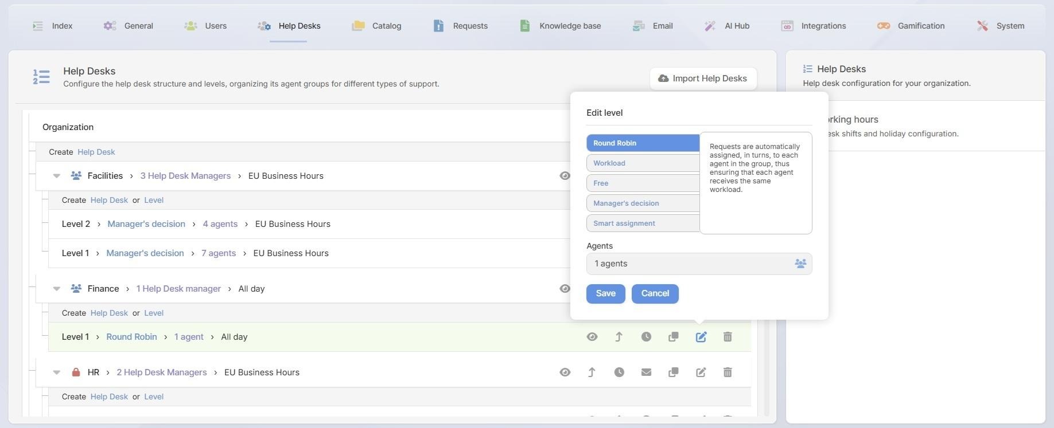Image resolution: width=1054 pixels, height=428 pixels.
Task: Open working hours clock for HR row
Action: click(619, 372)
